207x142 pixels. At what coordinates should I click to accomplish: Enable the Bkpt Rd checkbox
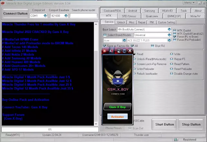[x=152, y=46]
